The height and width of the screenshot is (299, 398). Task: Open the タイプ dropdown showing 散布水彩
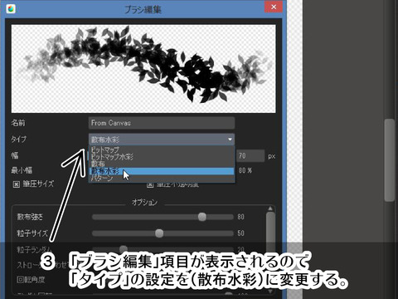(162, 140)
